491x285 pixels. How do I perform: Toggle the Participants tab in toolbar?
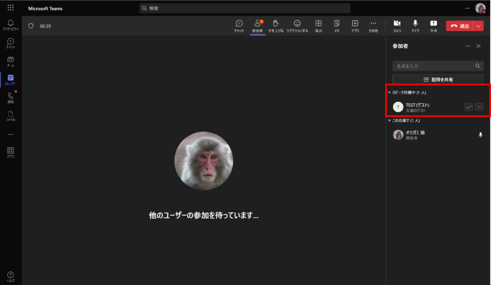pos(257,26)
